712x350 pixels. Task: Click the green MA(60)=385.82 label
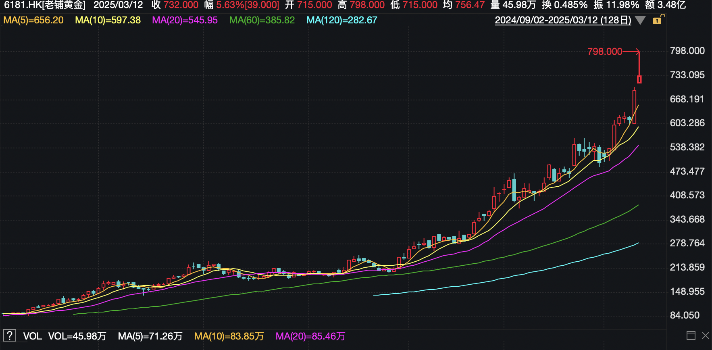point(262,20)
